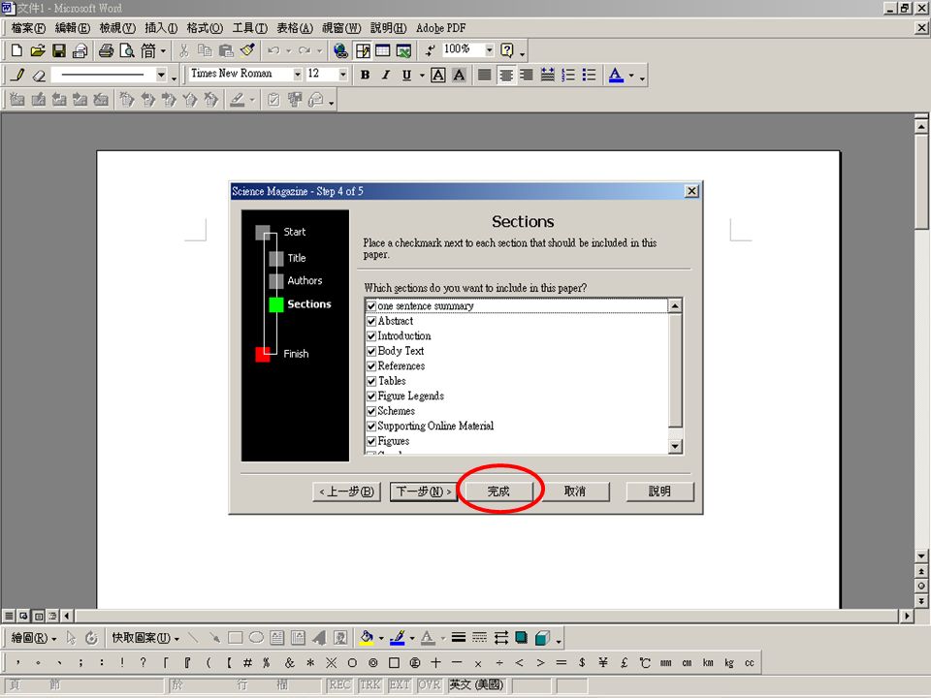
Task: Toggle the Tables and Borders toolbar
Action: (362, 50)
